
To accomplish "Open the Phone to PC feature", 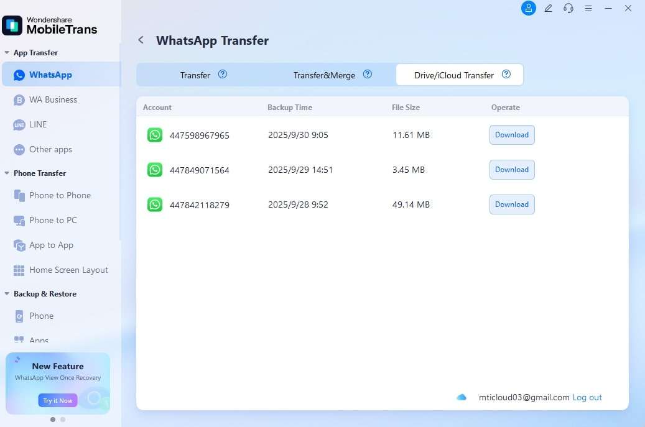I will (55, 220).
